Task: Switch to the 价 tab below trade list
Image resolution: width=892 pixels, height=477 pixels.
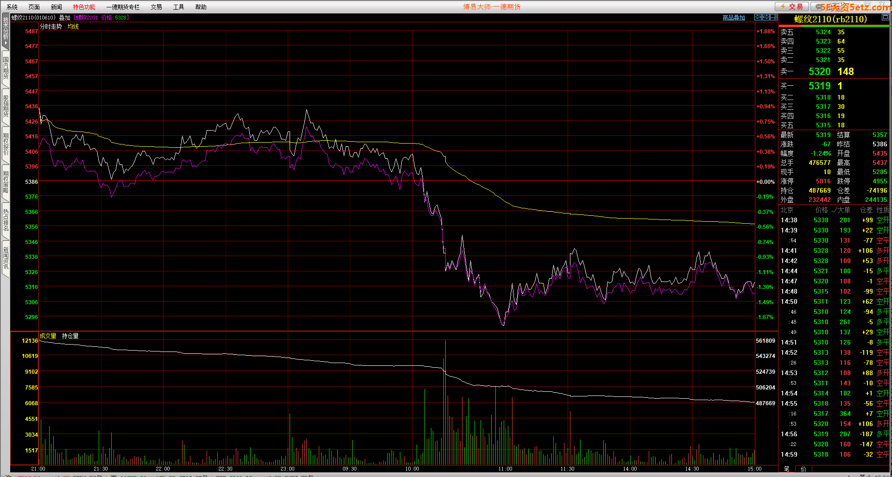Action: pos(803,469)
